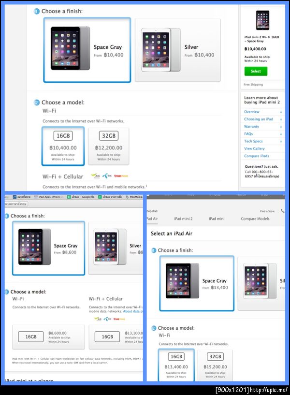Viewport: 290px width, 395px height.
Task: Open the PDAMobiz browser bookmark
Action: pyautogui.click(x=134, y=197)
